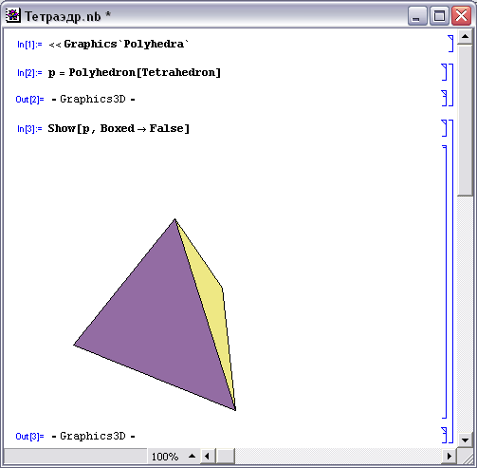The image size is (477, 468).
Task: Click the text Graphics`Polyhedra`
Action: pyautogui.click(x=126, y=44)
